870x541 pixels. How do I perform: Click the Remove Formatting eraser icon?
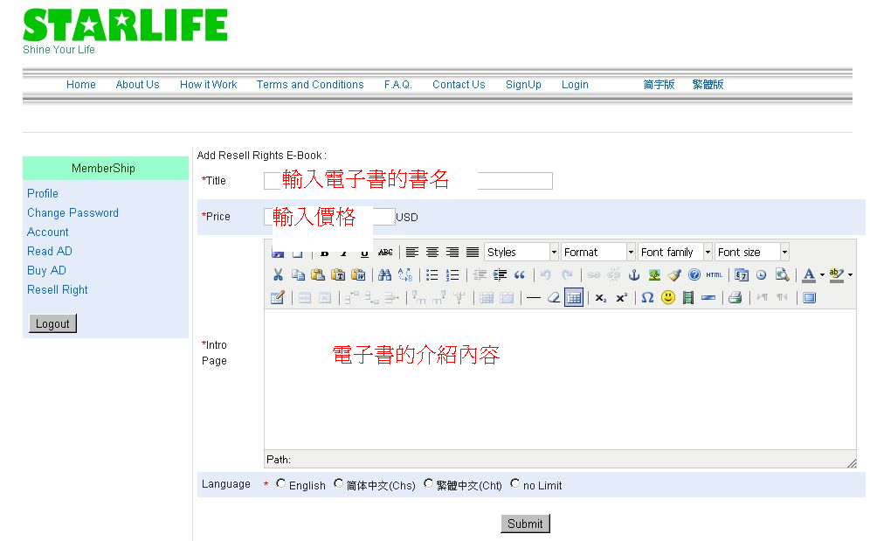(553, 298)
